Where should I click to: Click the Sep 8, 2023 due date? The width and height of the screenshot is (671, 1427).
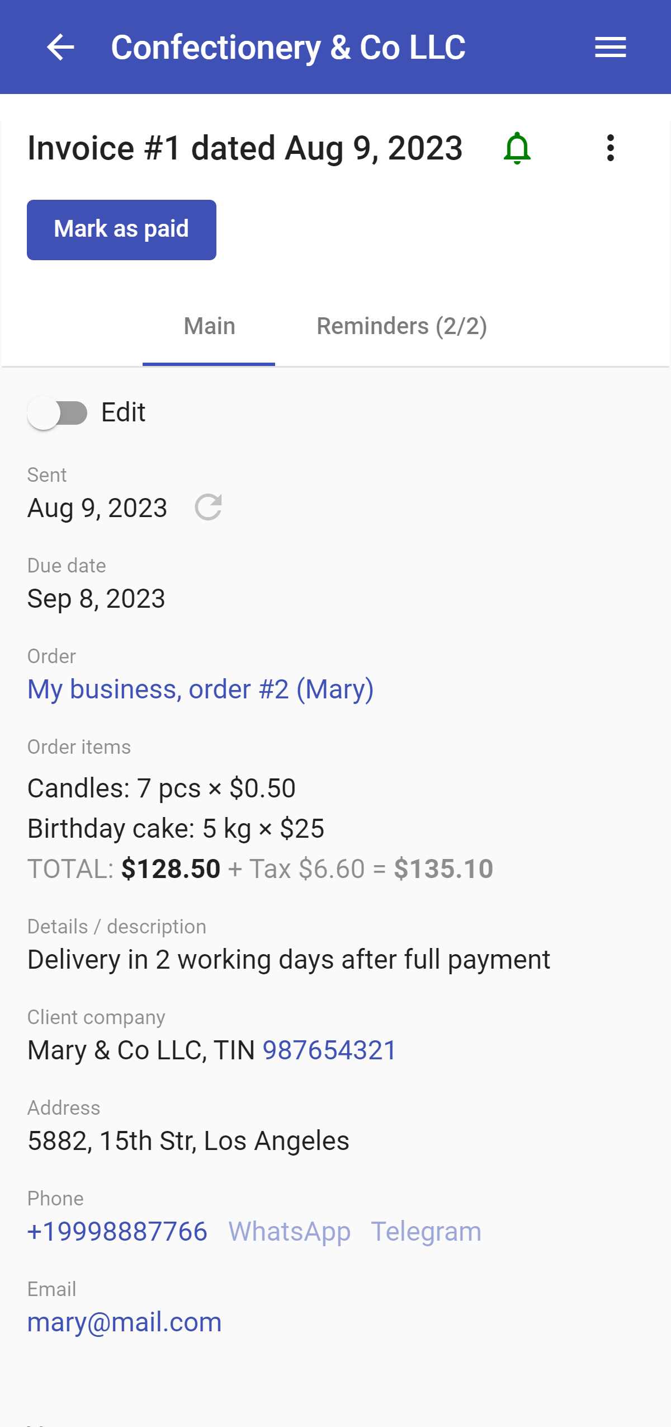tap(96, 599)
